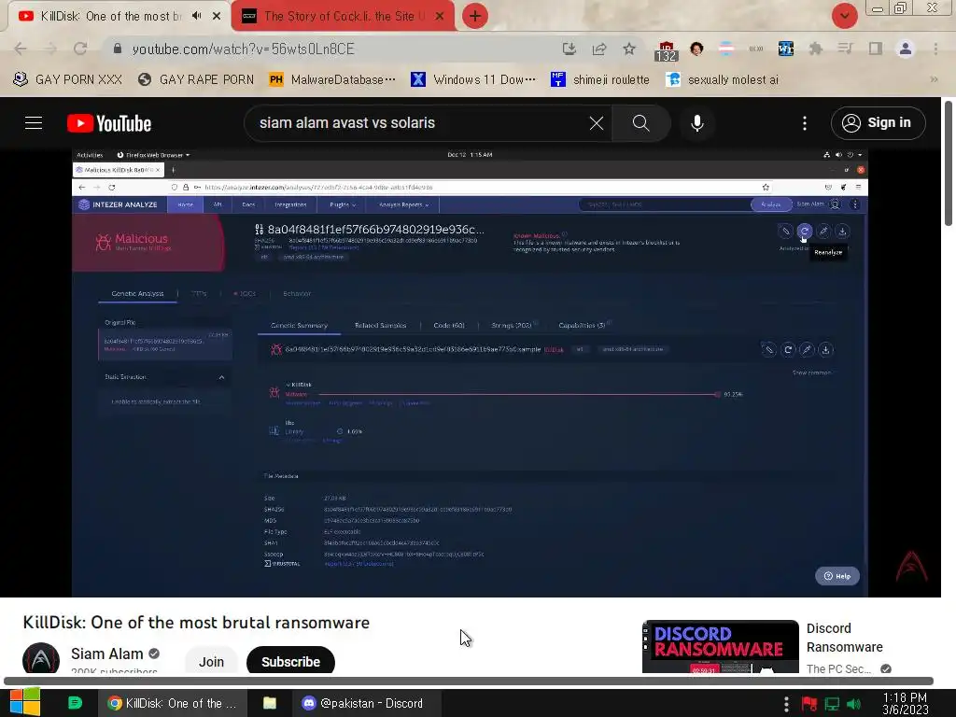Sign in to YouTube
The width and height of the screenshot is (956, 717).
coord(878,123)
